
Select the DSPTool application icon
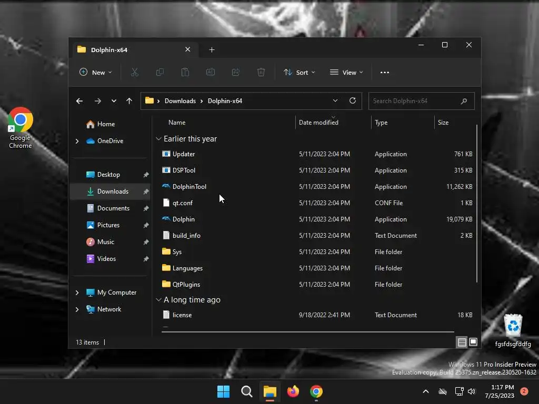click(x=166, y=170)
